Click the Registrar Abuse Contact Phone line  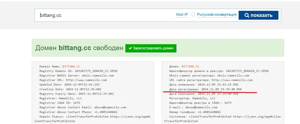coord(78,112)
